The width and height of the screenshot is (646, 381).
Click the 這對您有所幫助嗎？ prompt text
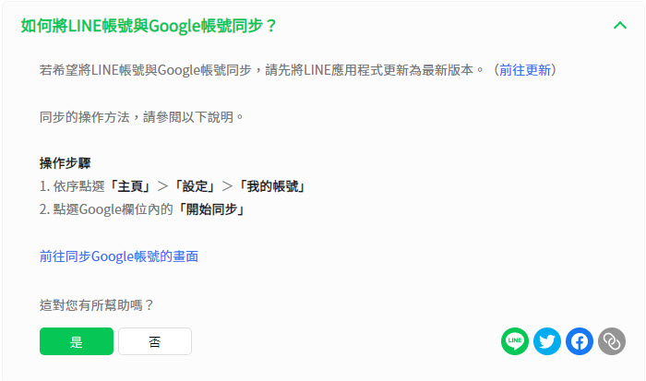(x=96, y=304)
